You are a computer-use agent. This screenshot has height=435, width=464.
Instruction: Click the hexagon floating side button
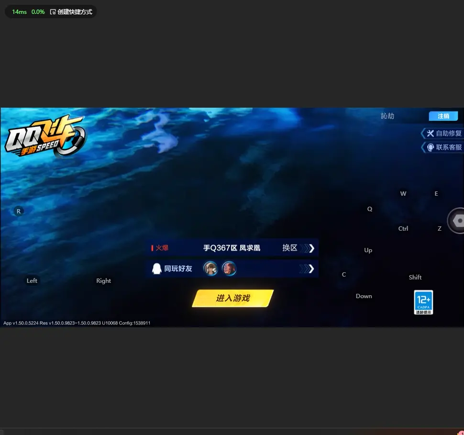(456, 221)
